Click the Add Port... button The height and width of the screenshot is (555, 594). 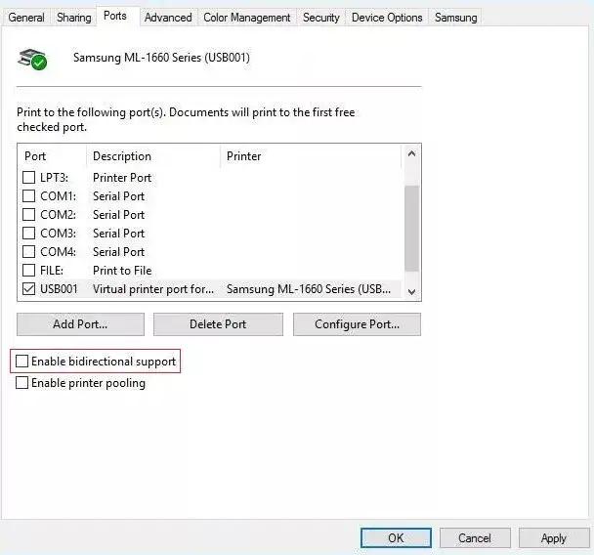[x=80, y=324]
